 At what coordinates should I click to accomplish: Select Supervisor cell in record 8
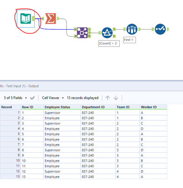click(x=62, y=150)
